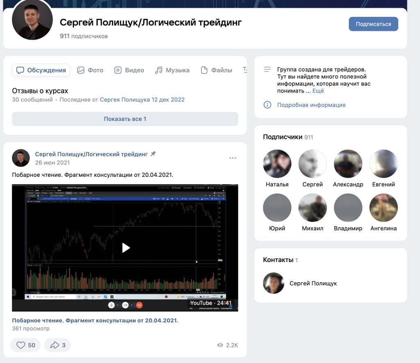Open the Контакты section header
The image size is (420, 363).
(280, 260)
